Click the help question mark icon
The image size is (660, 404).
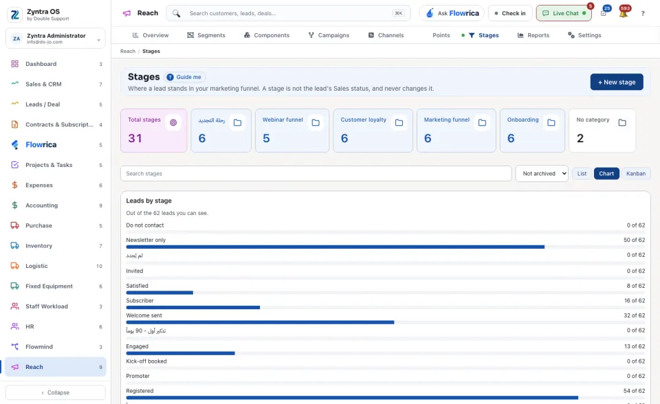click(643, 14)
